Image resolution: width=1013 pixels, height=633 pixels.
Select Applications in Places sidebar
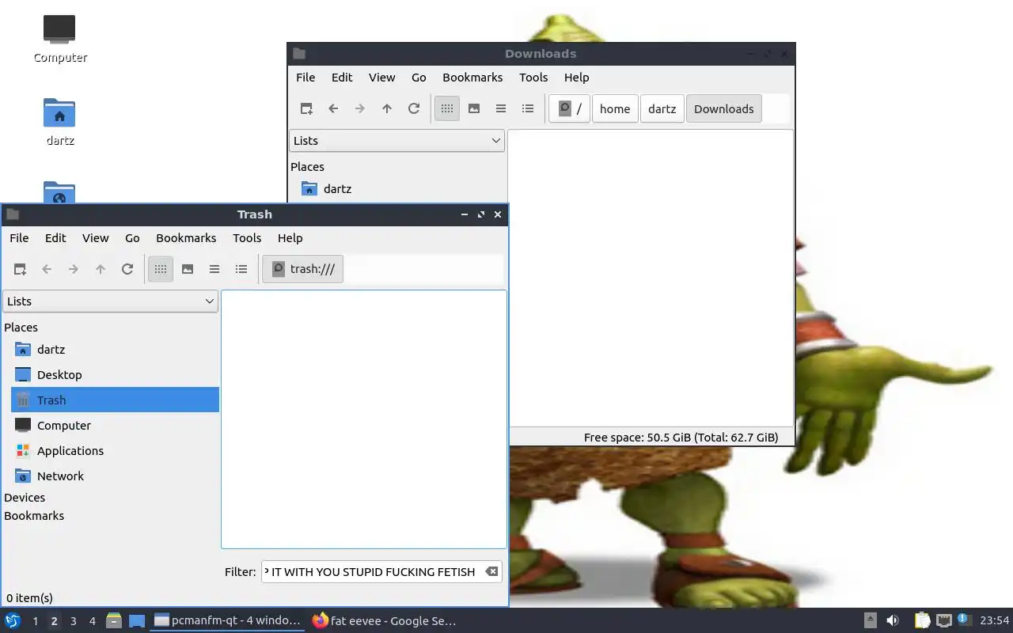tap(115, 451)
